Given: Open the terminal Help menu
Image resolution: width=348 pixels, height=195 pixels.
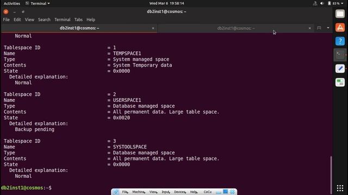Looking at the screenshot, I should coord(91,19).
